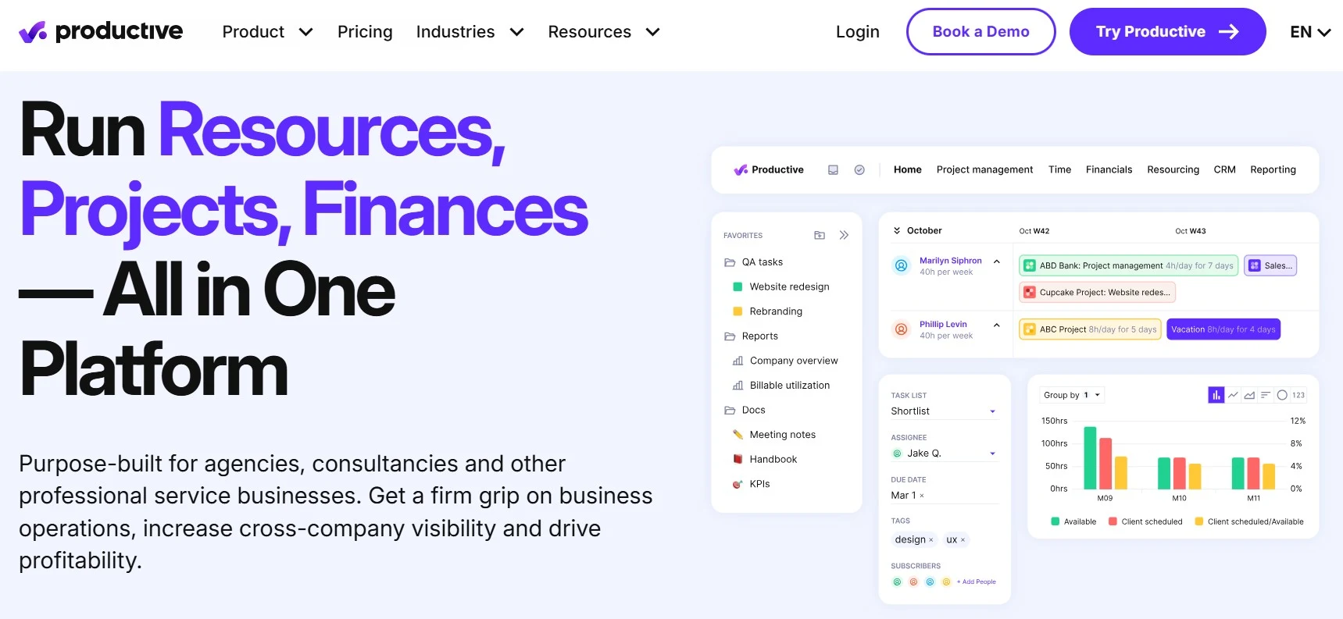This screenshot has width=1343, height=619.
Task: Click the blue subscriber avatar
Action: 930,582
